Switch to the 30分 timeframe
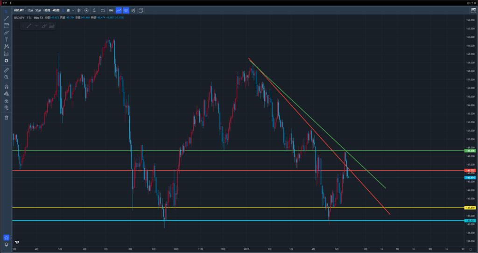Viewport: 478px width, 253px height. click(x=38, y=10)
